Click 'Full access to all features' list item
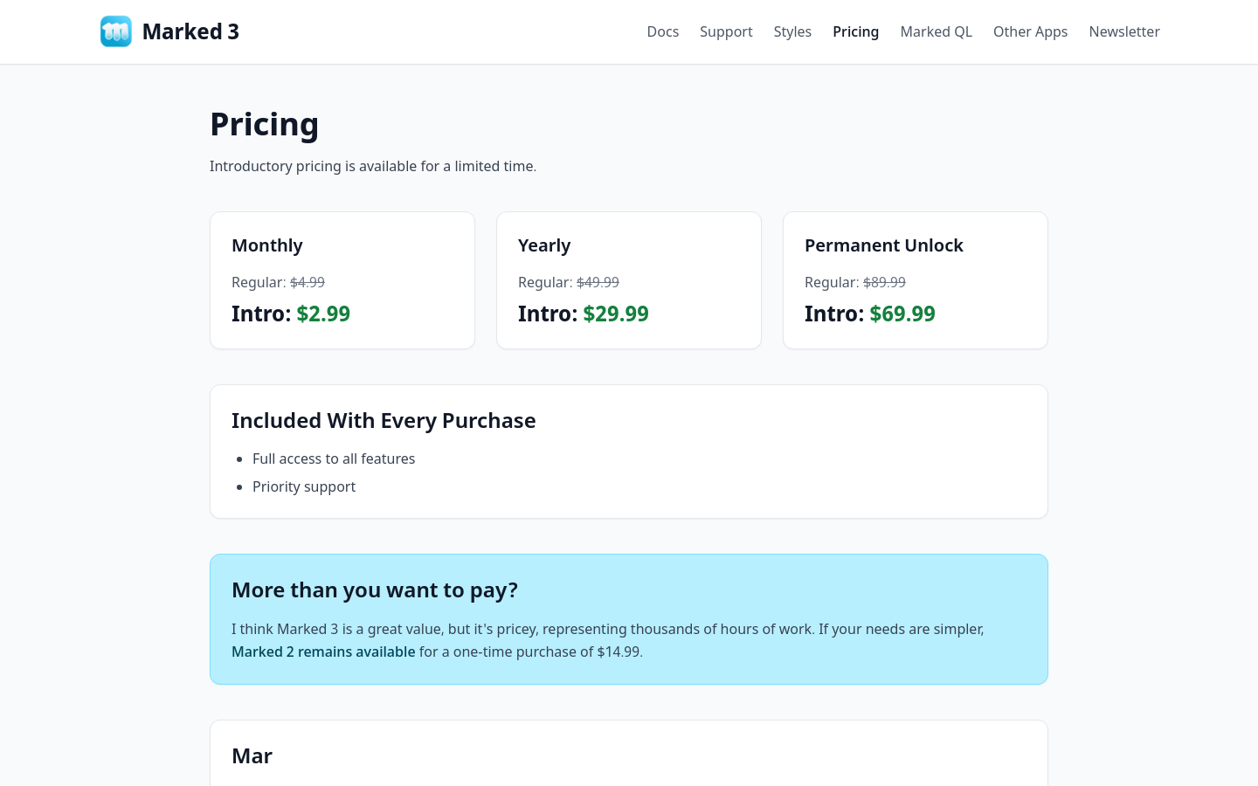Viewport: 1258px width, 786px height. (x=334, y=458)
